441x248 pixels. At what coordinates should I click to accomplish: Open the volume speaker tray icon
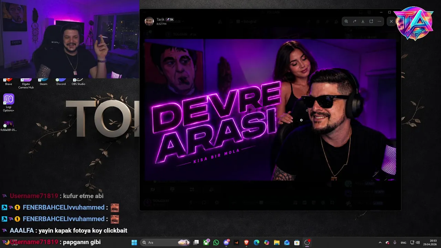pyautogui.click(x=418, y=242)
